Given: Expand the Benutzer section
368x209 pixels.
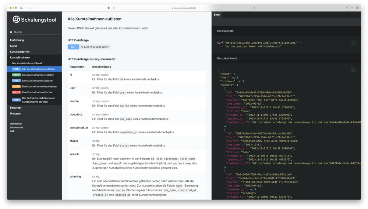Looking at the screenshot, I should pyautogui.click(x=16, y=108).
